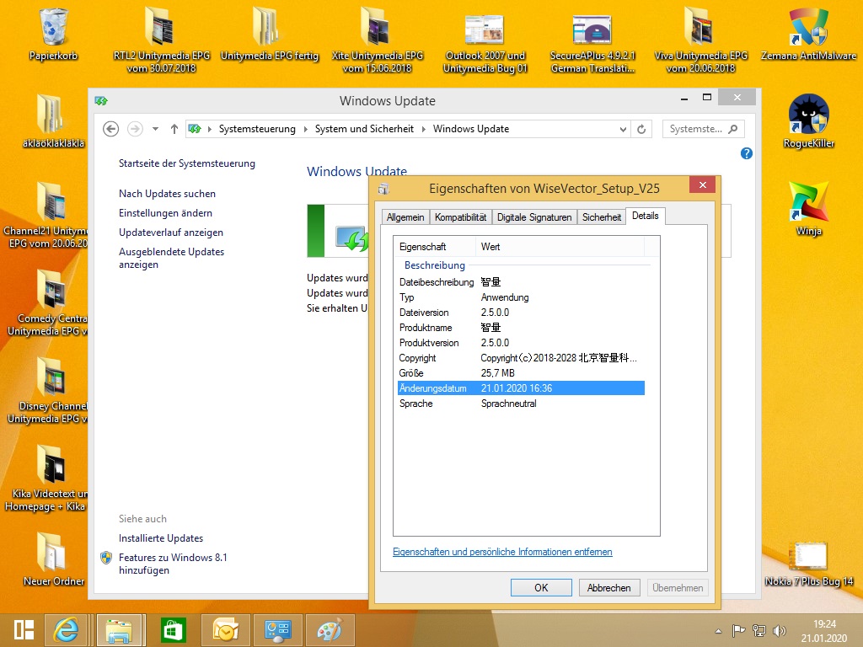Switch to the Kompatibilität tab
Viewport: 863px width, 647px height.
coord(461,217)
